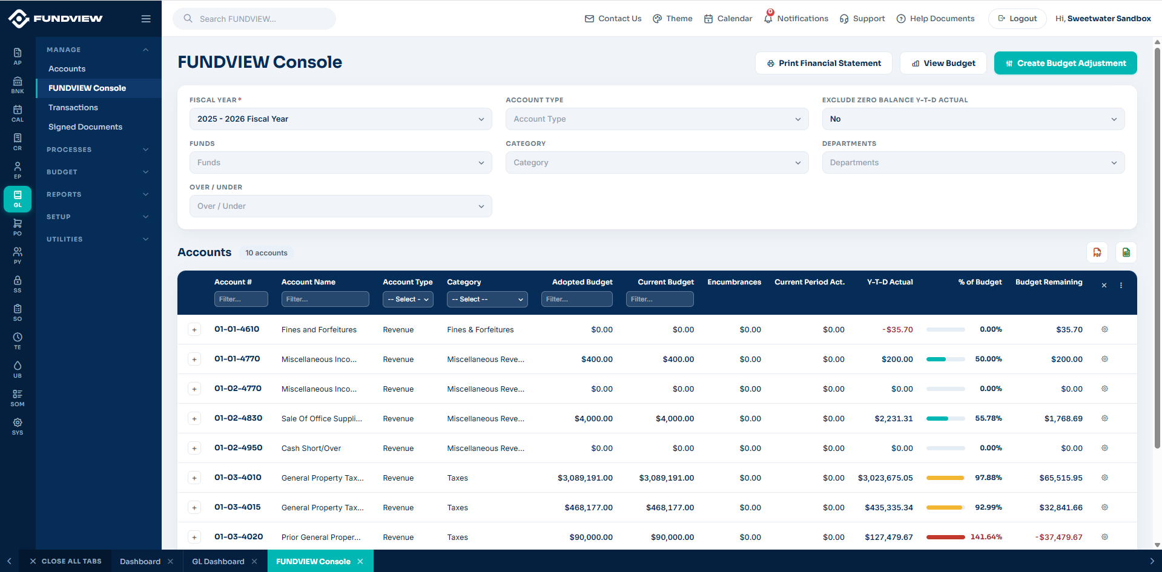Open the TE time entry module
Screen dimensions: 1162x572
tap(18, 341)
